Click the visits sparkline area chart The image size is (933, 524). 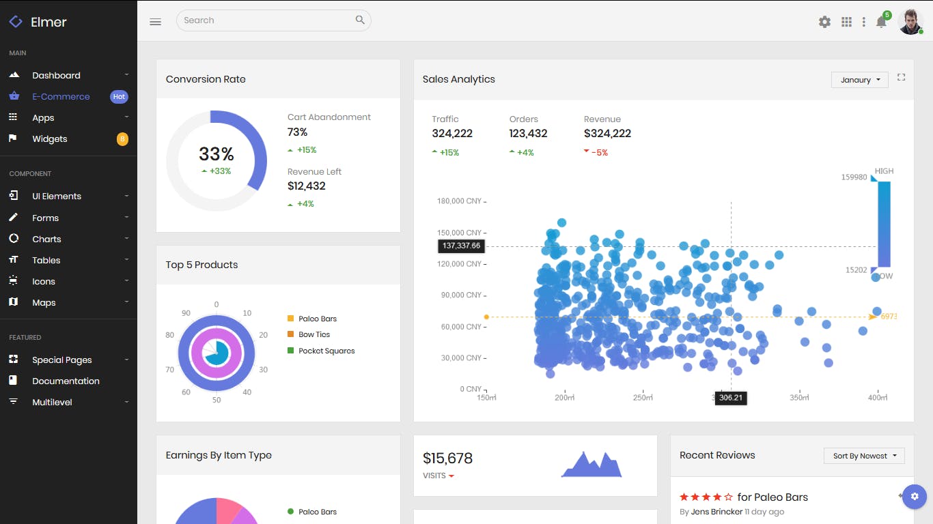(x=591, y=464)
